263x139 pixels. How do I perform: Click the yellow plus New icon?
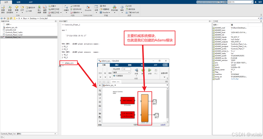[17, 7]
